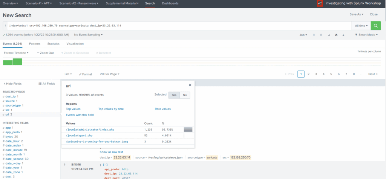Open the url selected field
The height and width of the screenshot is (179, 386).
tap(8, 114)
